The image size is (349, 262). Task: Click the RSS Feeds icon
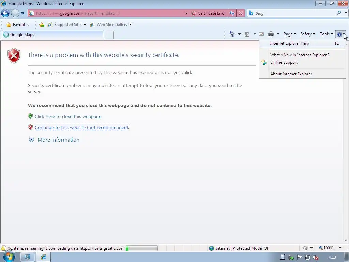[x=247, y=34]
